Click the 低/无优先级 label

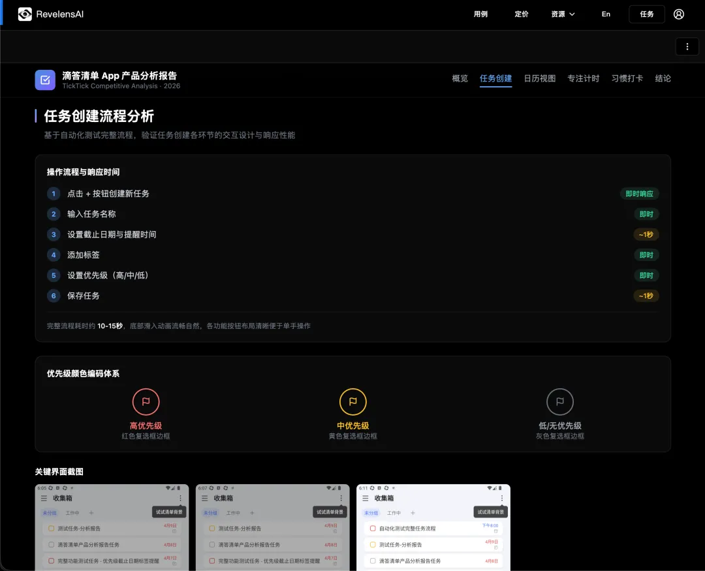560,425
